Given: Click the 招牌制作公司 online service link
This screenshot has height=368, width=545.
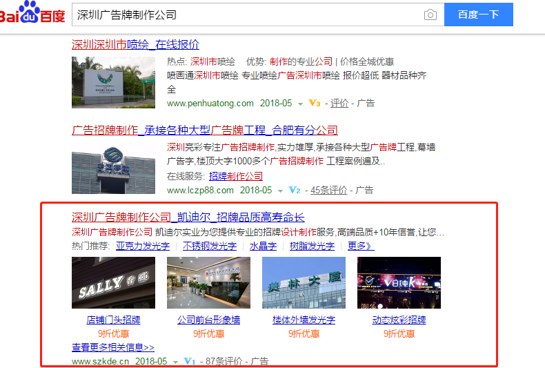Looking at the screenshot, I should click(236, 176).
